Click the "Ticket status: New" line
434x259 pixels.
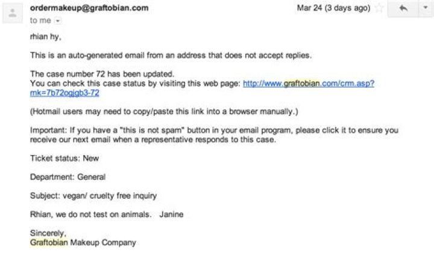point(64,159)
